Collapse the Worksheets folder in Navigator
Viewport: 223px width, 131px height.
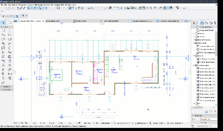pos(194,43)
